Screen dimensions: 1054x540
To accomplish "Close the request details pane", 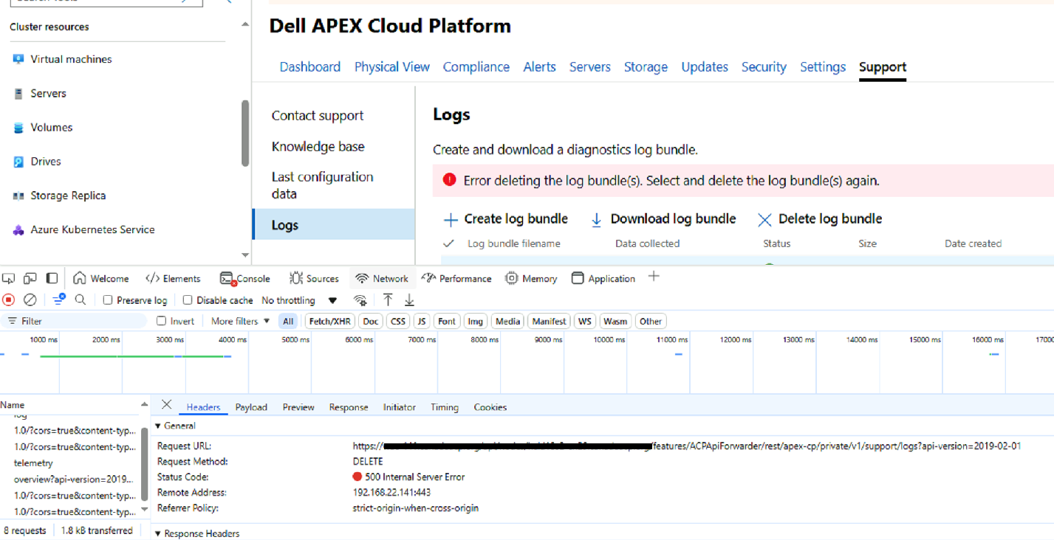I will [x=167, y=404].
